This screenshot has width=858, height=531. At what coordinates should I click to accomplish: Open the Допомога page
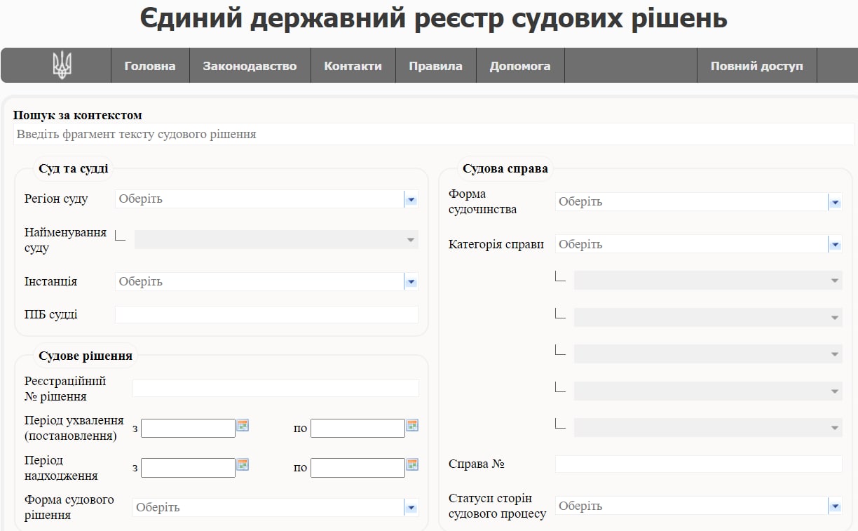click(x=520, y=66)
